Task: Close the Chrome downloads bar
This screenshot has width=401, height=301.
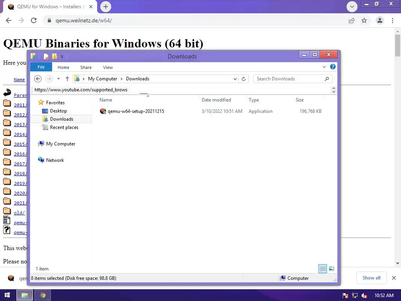Action: 394,278
